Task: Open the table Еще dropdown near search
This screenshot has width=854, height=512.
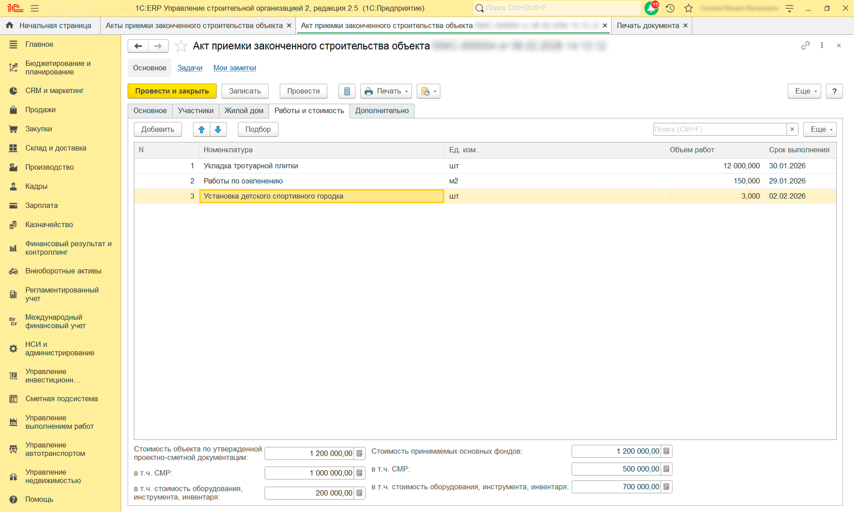Action: (x=820, y=129)
